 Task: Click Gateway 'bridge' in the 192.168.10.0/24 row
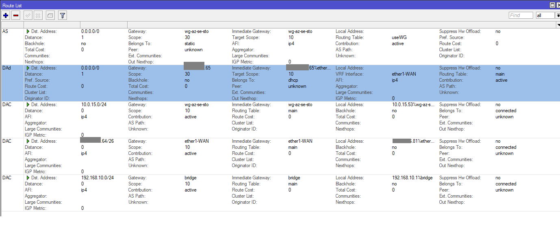tap(191, 178)
